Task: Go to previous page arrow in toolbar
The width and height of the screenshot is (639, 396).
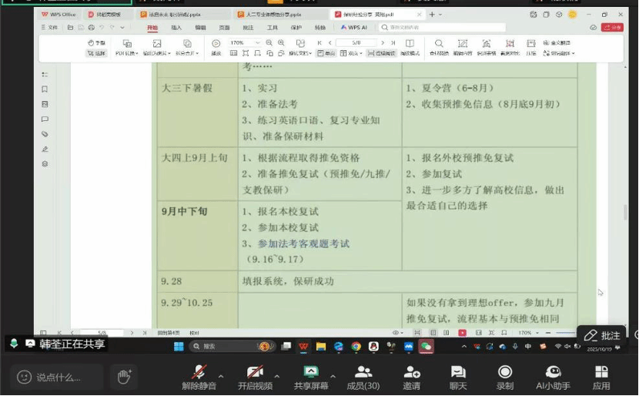Action: tap(330, 43)
